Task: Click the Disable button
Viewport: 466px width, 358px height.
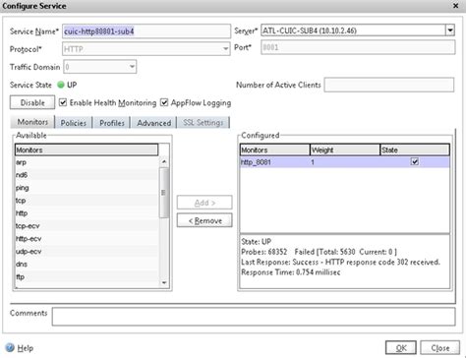Action: (32, 102)
